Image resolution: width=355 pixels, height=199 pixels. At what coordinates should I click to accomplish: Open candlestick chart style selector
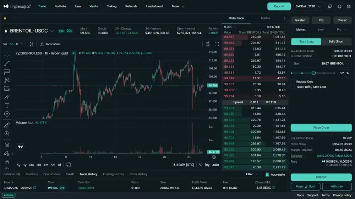[31, 44]
